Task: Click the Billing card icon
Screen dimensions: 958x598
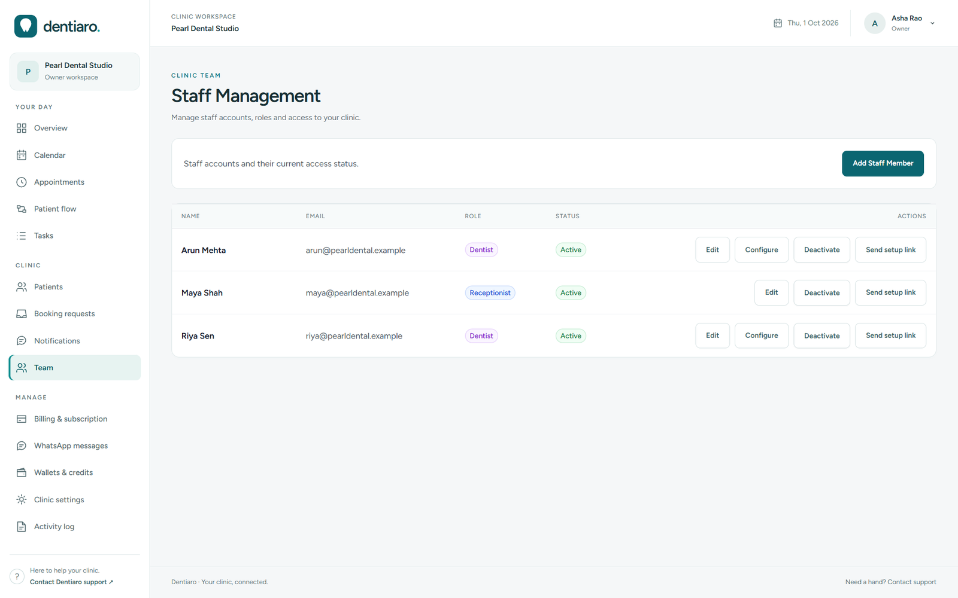Action: [x=22, y=419]
